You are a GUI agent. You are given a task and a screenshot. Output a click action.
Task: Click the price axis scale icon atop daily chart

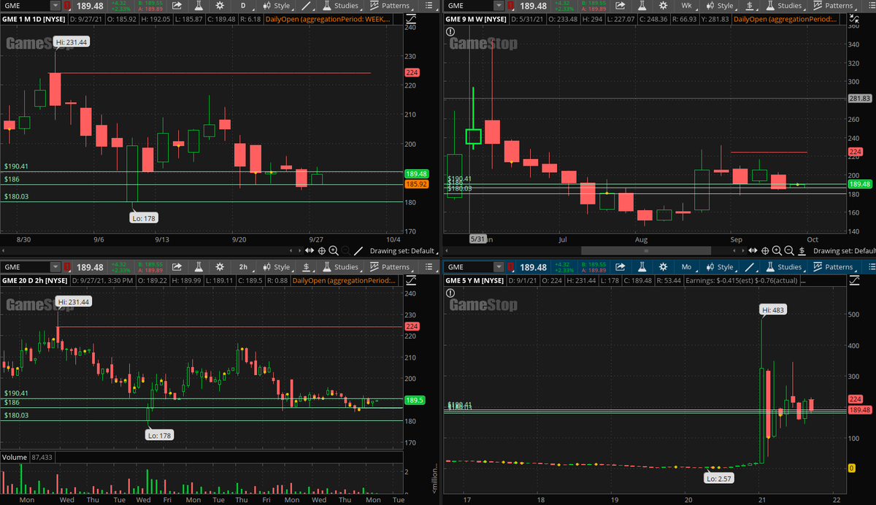[412, 18]
